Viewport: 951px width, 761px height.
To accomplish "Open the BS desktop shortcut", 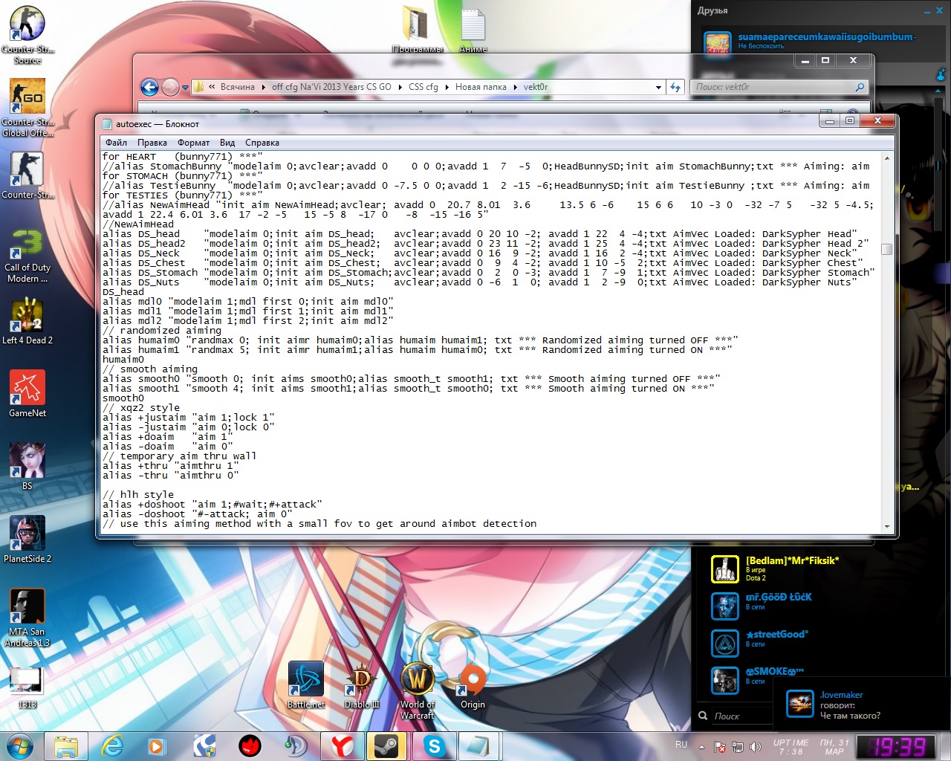I will tap(27, 467).
